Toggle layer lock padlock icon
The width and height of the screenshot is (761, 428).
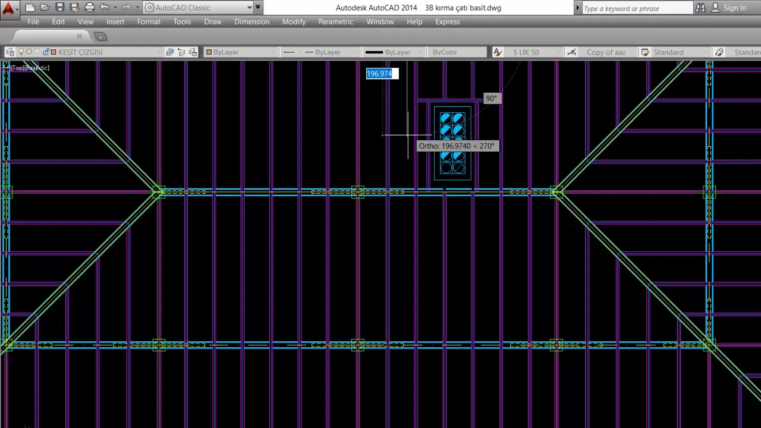click(45, 52)
